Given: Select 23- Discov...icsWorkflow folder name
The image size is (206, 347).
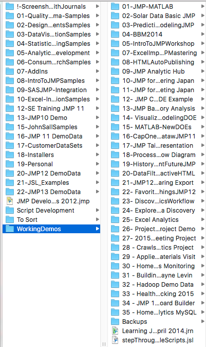Looking at the screenshot, I should tap(158, 201).
